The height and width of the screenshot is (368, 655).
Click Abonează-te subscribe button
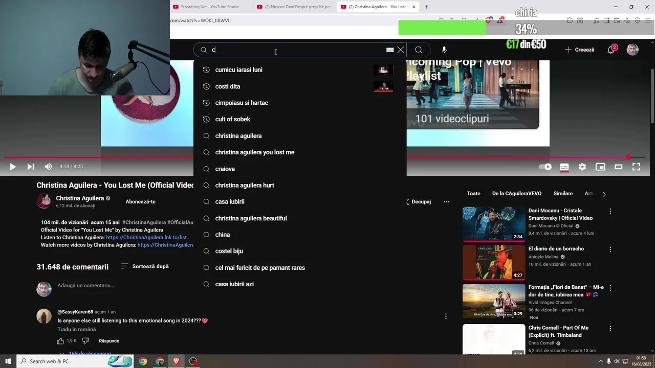point(140,202)
